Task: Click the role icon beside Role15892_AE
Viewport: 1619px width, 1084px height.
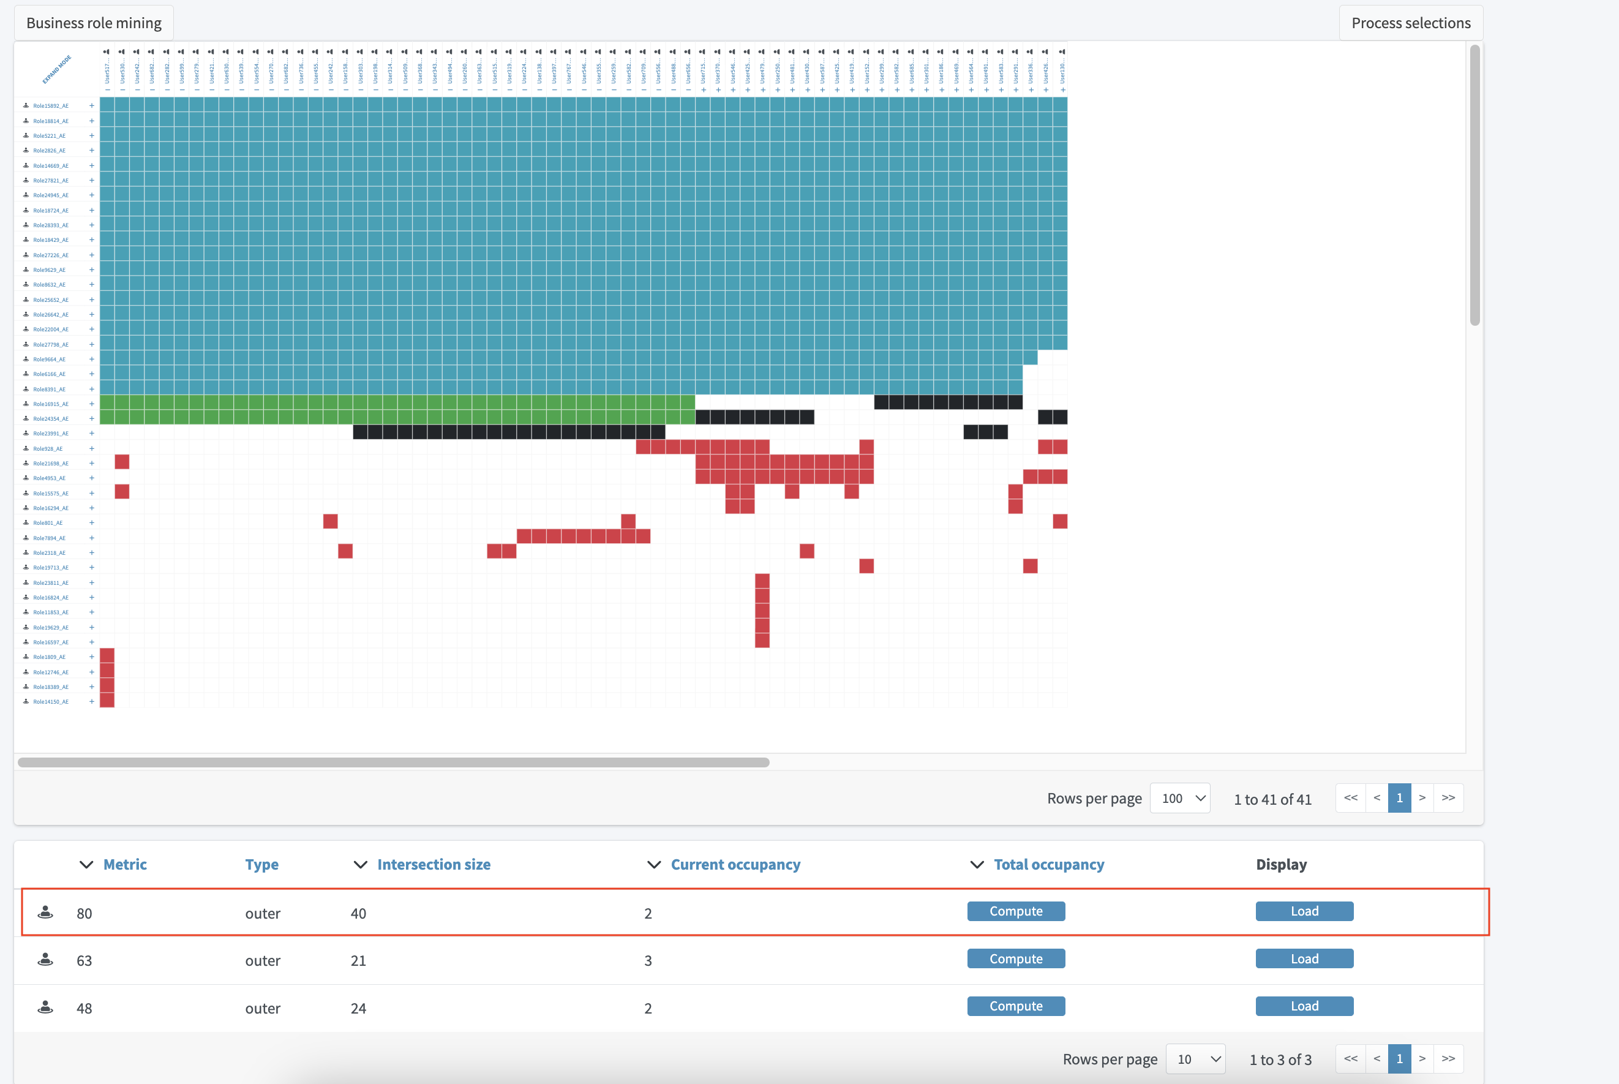Action: [x=26, y=106]
